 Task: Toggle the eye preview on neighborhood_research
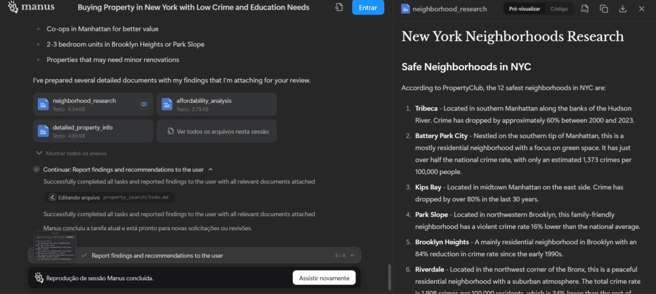click(x=143, y=104)
